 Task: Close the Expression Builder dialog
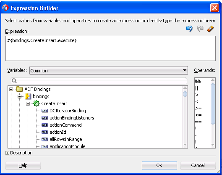214,8
